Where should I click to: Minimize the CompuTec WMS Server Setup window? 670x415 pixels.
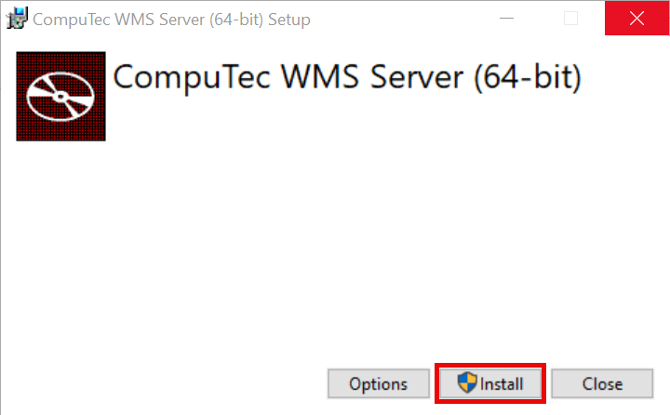(x=507, y=19)
